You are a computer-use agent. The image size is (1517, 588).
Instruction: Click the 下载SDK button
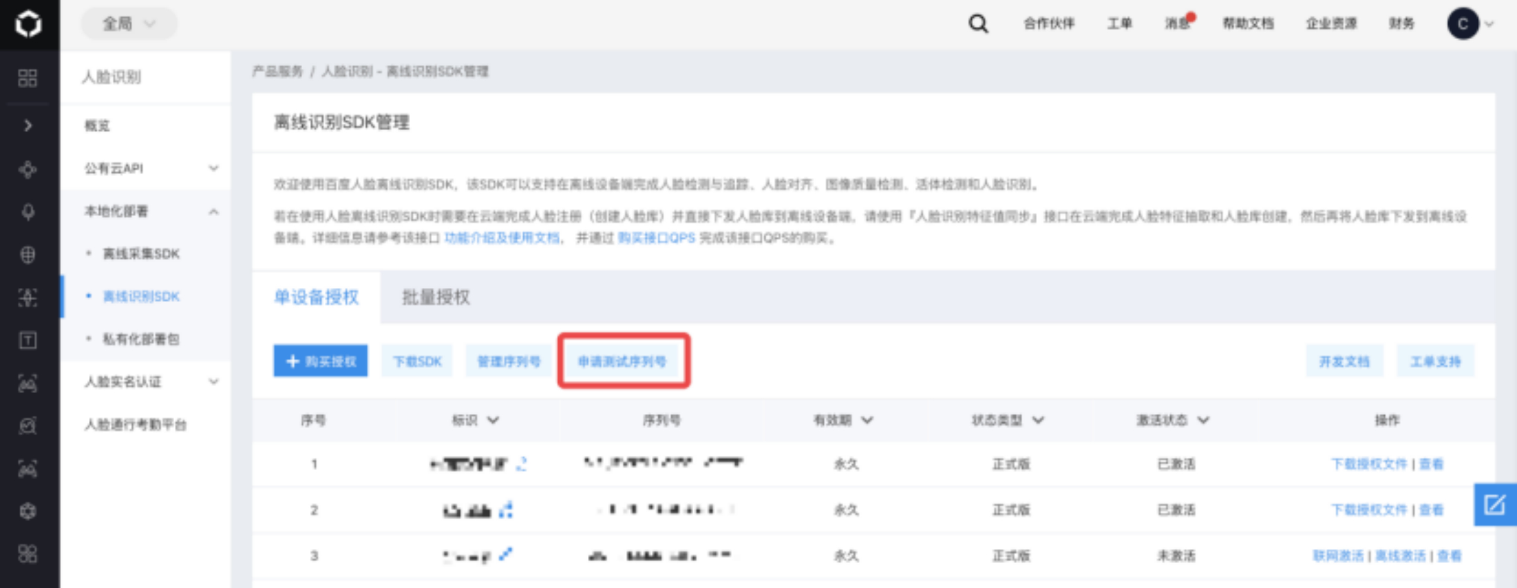pos(417,361)
